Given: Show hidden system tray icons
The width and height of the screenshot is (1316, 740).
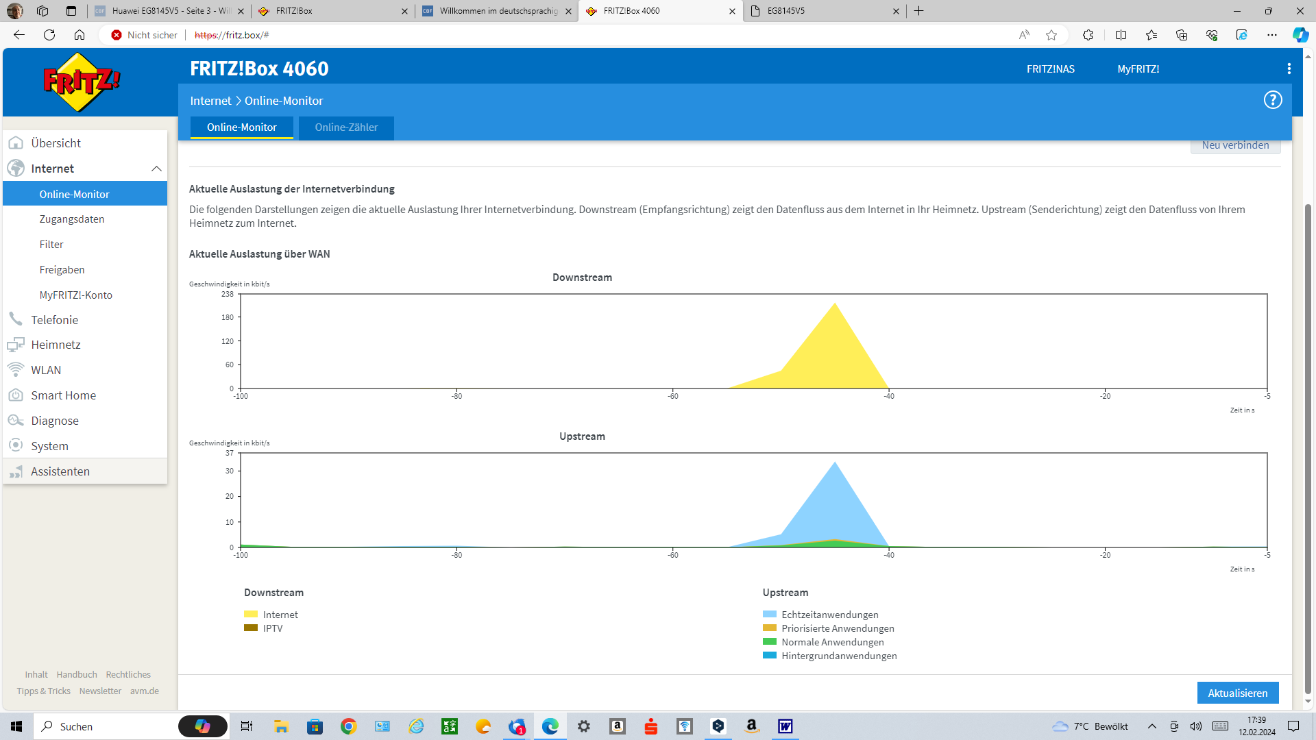Looking at the screenshot, I should coord(1151,726).
